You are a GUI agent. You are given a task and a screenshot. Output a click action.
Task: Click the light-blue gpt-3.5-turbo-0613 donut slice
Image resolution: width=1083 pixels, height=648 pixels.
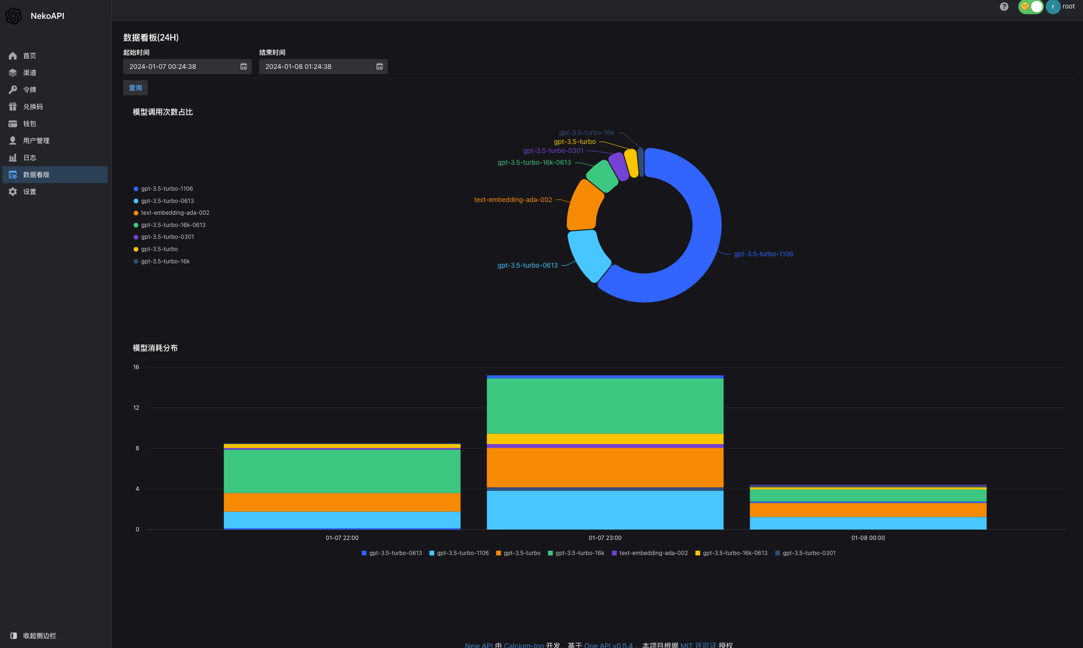587,255
